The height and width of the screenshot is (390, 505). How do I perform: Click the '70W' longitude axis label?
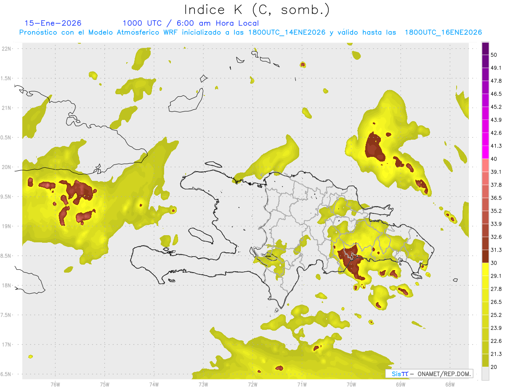pos(351,385)
